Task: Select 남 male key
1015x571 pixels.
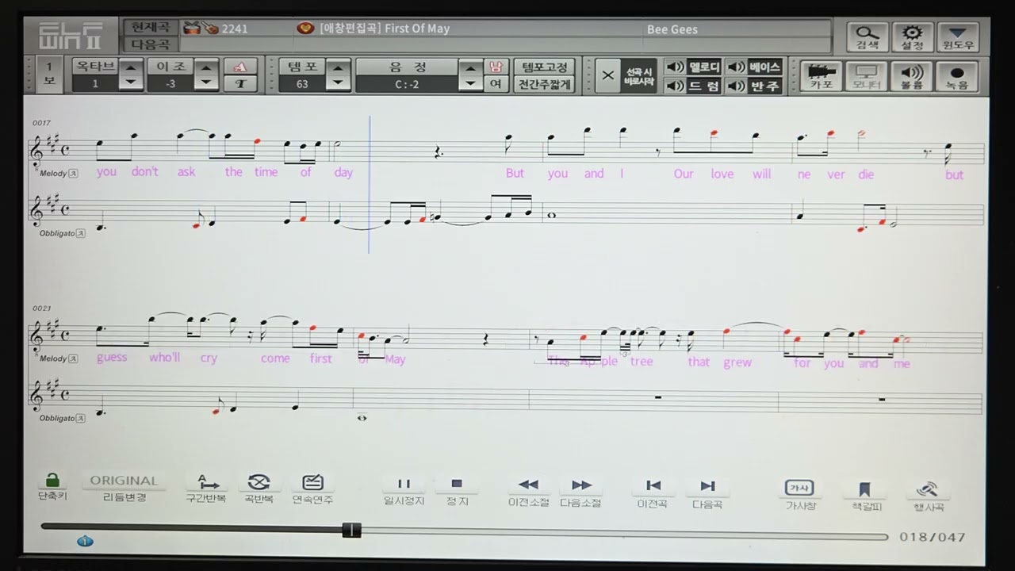Action: pos(496,67)
